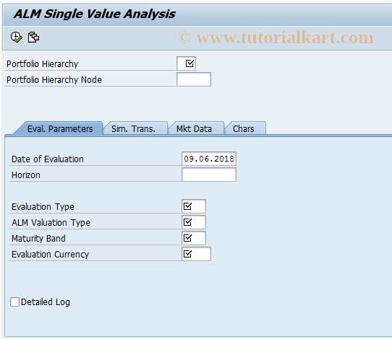392x339 pixels.
Task: Click the Evaluation Type label
Action: (43, 207)
